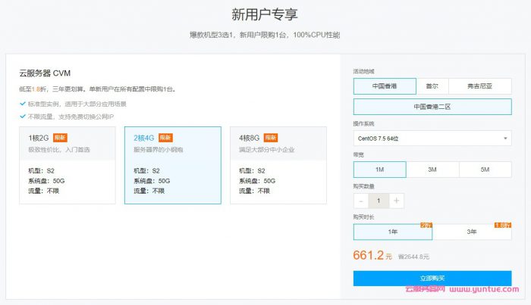Click the 限新 badge on the 1核2G card
This screenshot has height=305, width=531.
click(60, 138)
